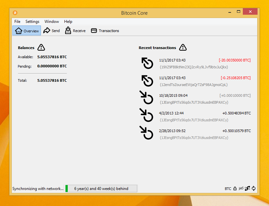Image resolution: width=269 pixels, height=206 pixels.
Task: Click the 2/28/2013 09:52 transaction date
Action: click(x=172, y=131)
